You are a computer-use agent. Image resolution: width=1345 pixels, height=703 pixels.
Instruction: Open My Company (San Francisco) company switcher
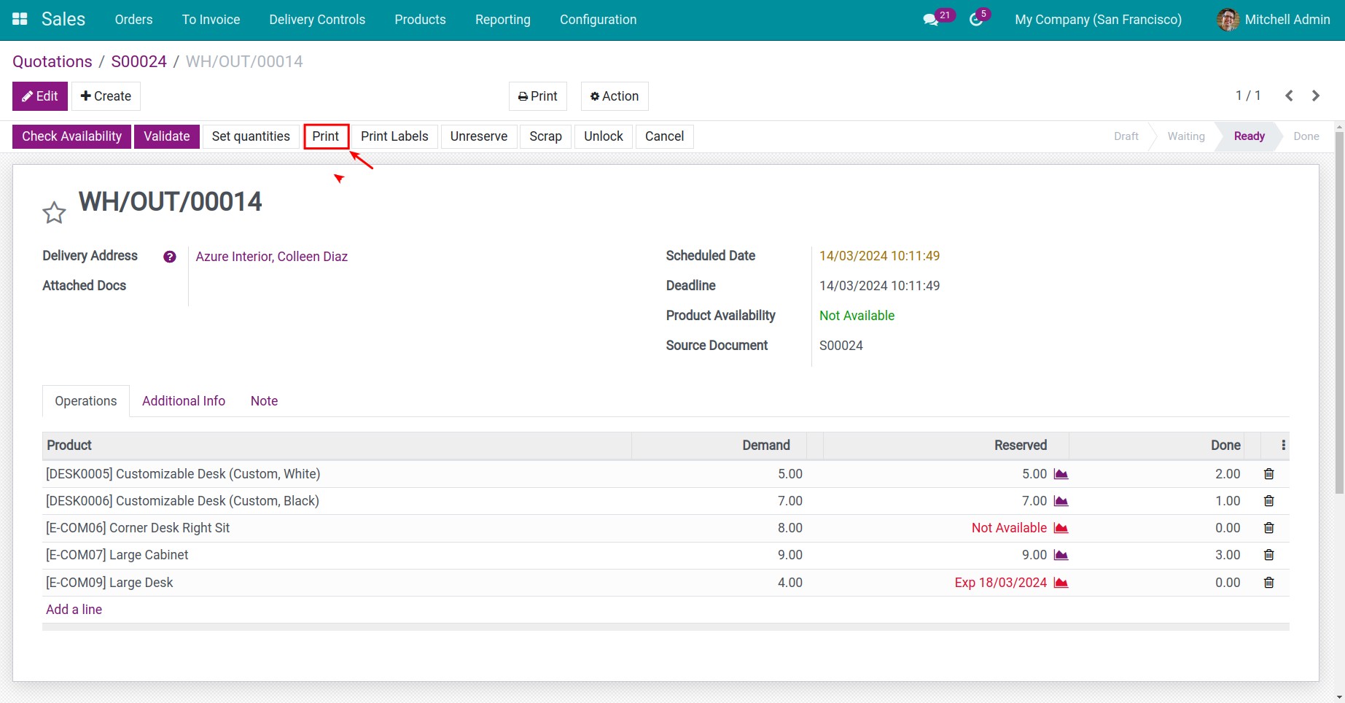click(1098, 20)
